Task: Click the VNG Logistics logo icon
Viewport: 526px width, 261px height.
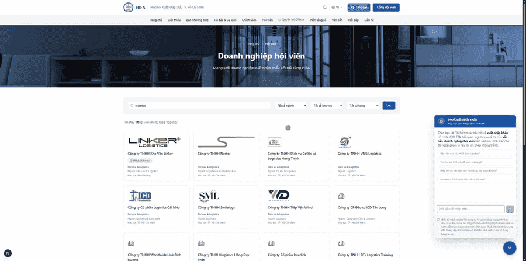Action: 345,142
